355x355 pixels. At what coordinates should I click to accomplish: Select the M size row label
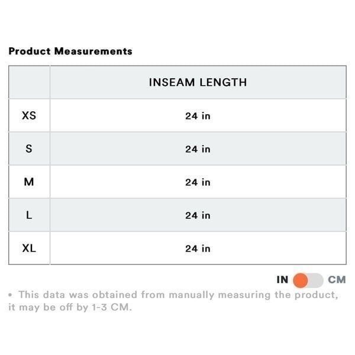(29, 182)
